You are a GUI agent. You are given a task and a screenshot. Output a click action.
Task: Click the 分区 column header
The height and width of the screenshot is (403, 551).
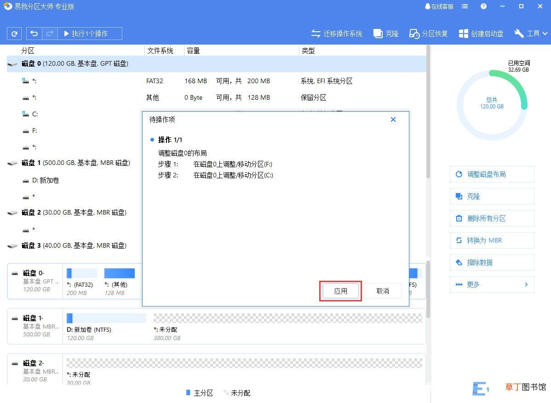28,51
